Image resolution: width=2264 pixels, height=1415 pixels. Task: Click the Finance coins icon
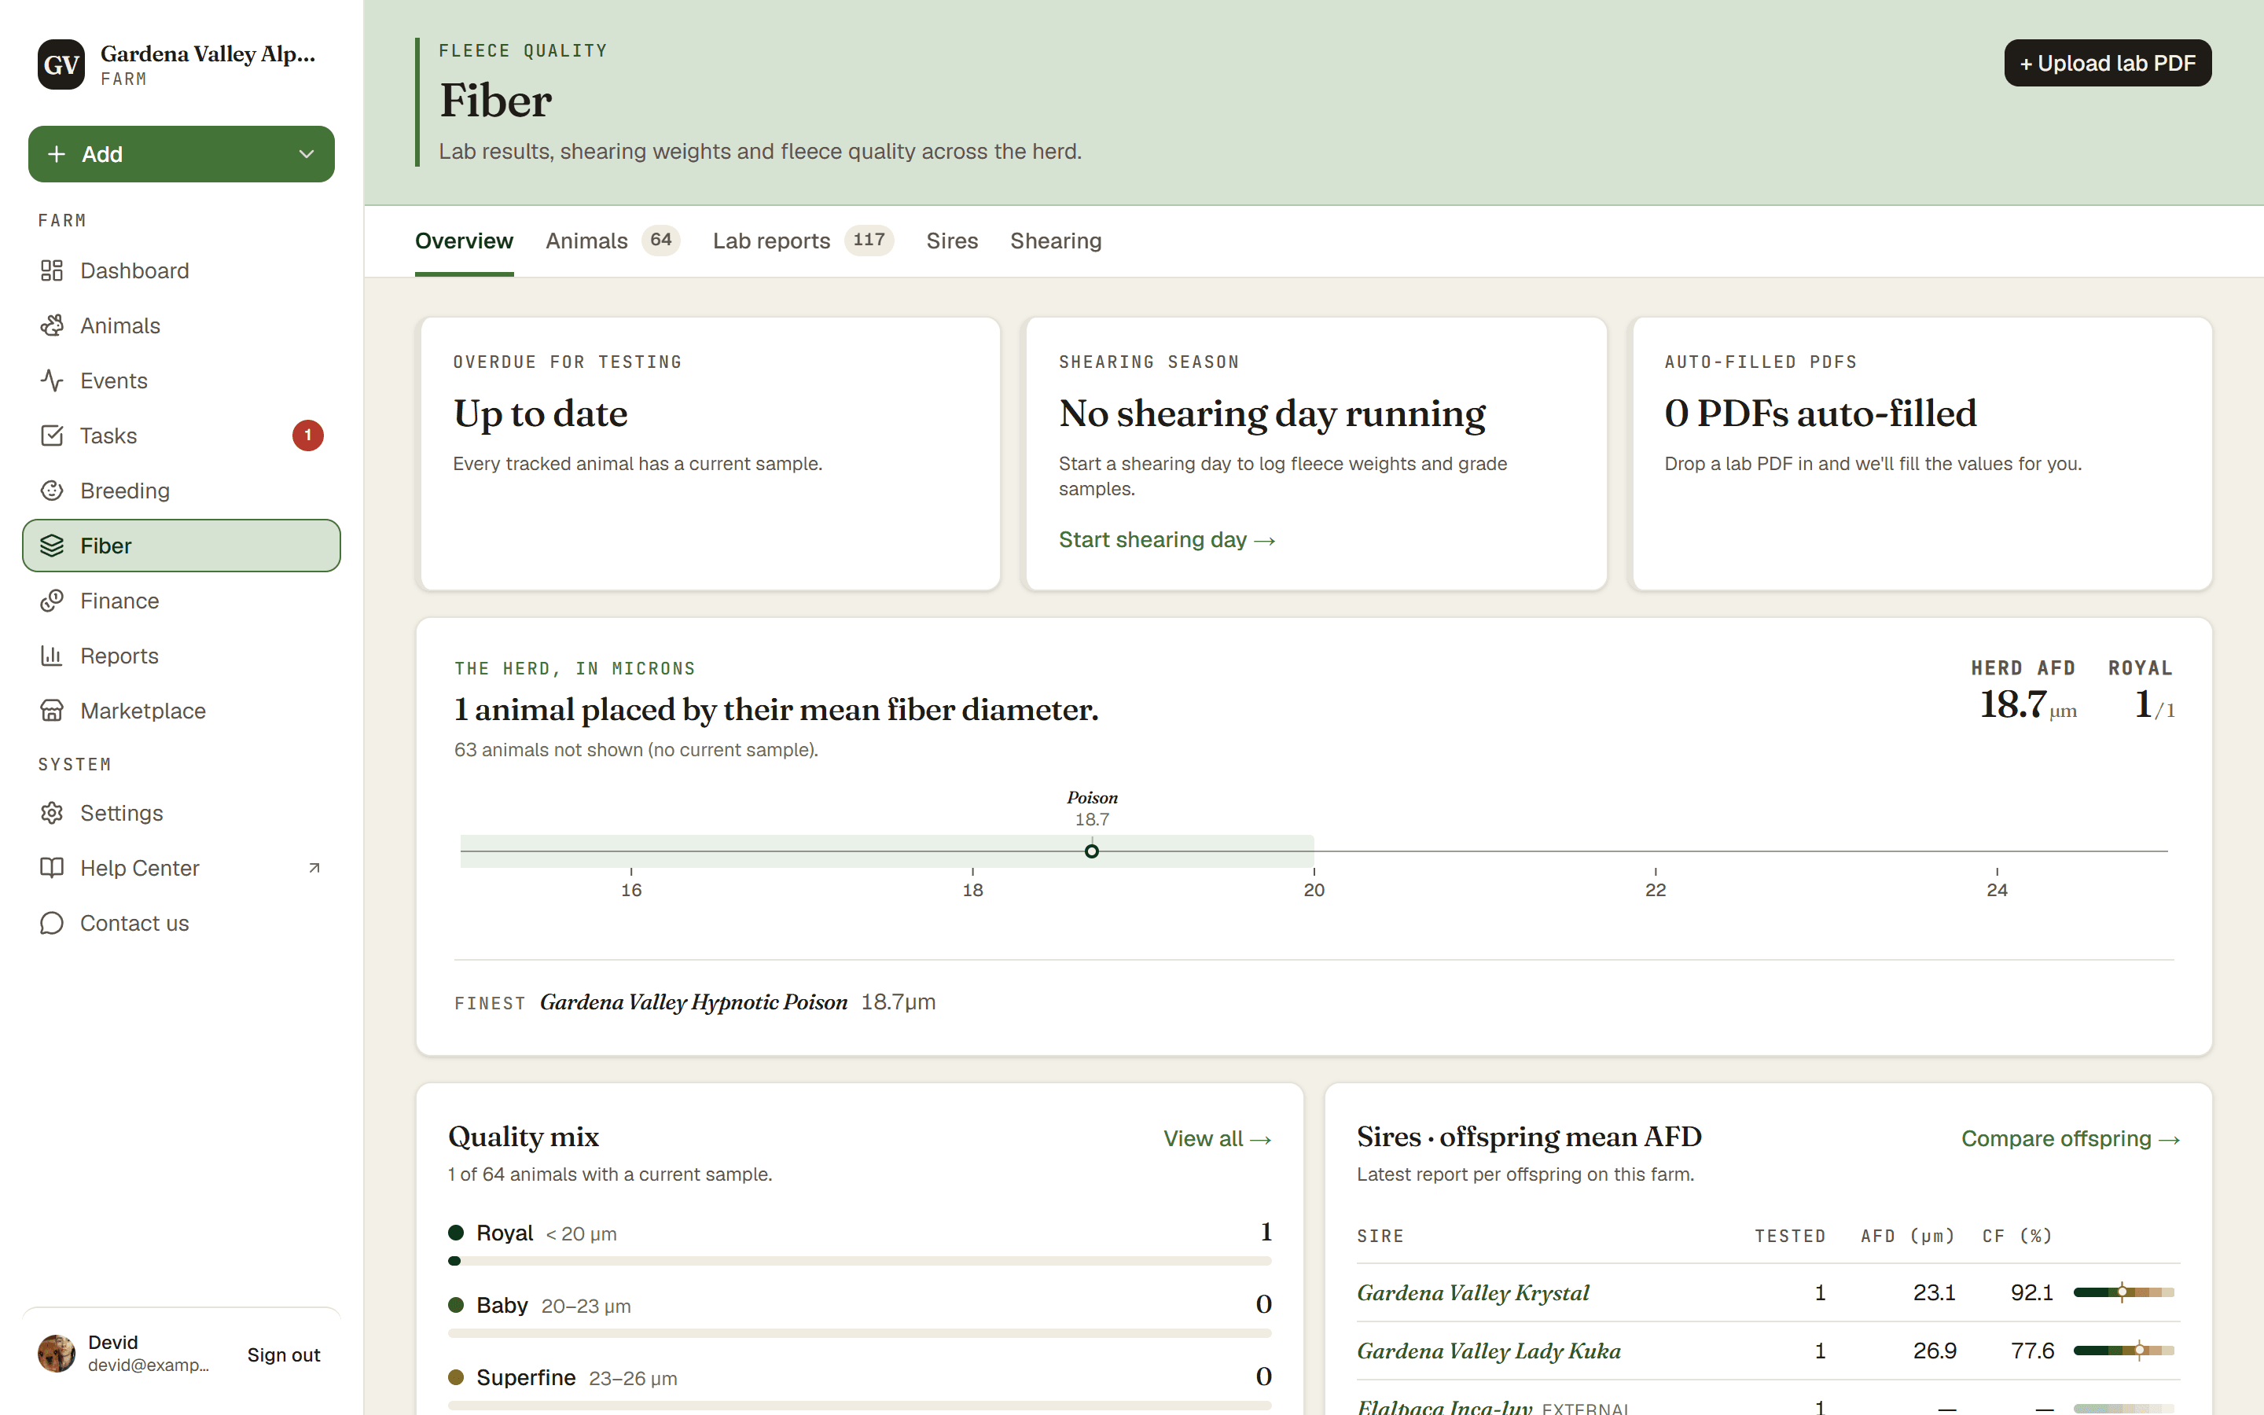tap(51, 601)
